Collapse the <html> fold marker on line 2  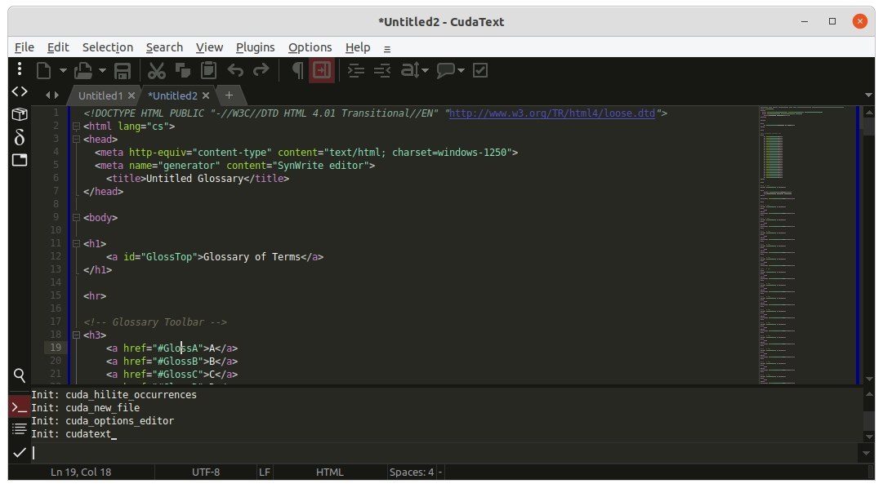(76, 126)
